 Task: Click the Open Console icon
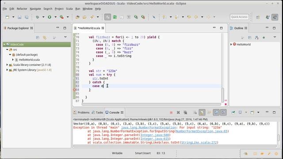click(252, 113)
